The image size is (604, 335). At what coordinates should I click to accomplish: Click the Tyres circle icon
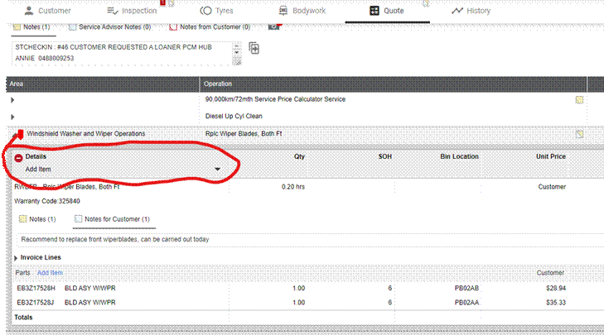[x=205, y=11]
